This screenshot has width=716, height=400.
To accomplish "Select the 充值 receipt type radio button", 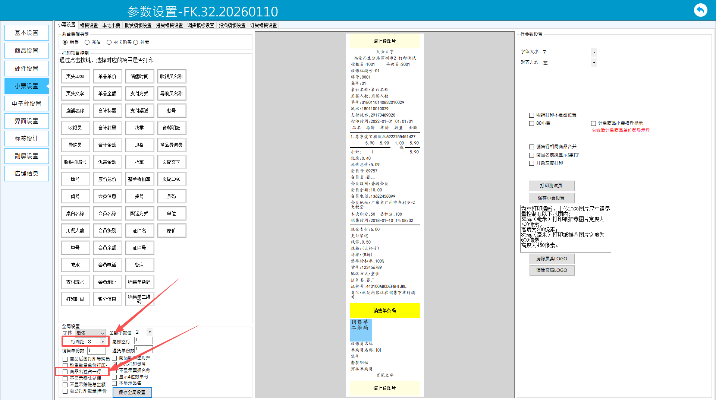I will tap(87, 42).
